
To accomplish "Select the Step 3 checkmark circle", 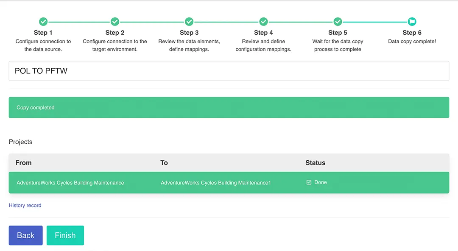I will [189, 22].
